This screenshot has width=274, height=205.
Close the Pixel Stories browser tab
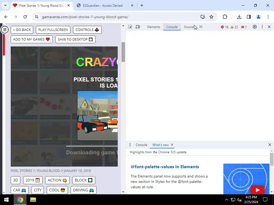pos(68,5)
